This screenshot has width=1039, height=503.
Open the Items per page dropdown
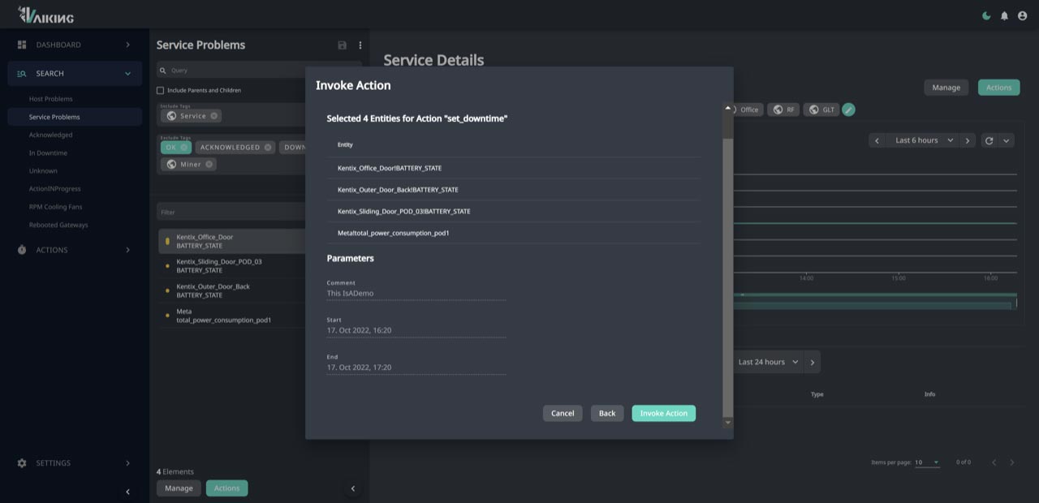[926, 462]
